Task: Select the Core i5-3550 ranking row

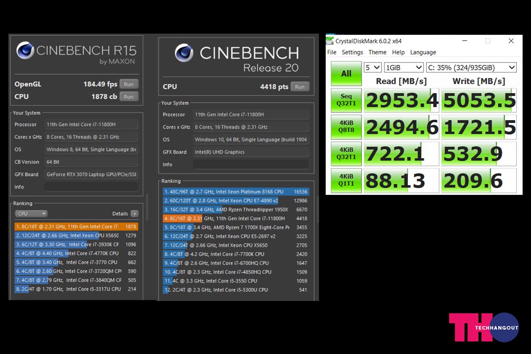Action: [x=236, y=281]
